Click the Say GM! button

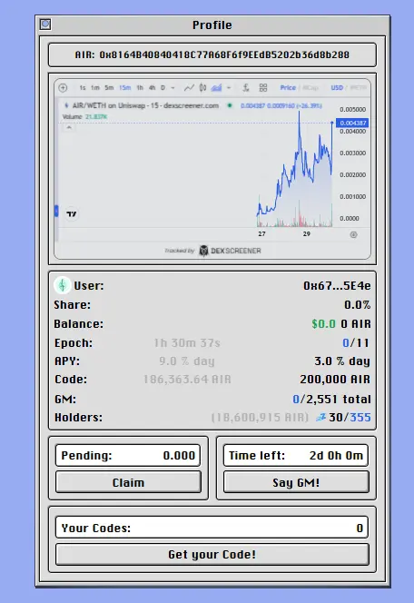click(296, 482)
